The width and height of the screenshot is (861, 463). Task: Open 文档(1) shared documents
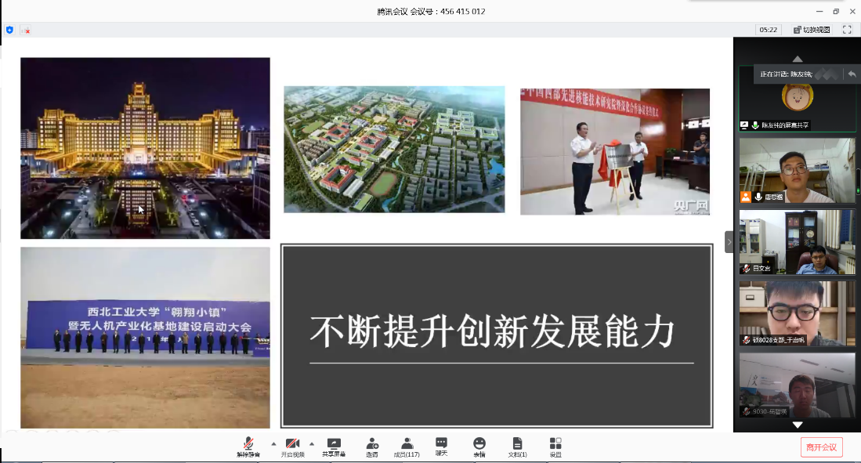click(517, 446)
